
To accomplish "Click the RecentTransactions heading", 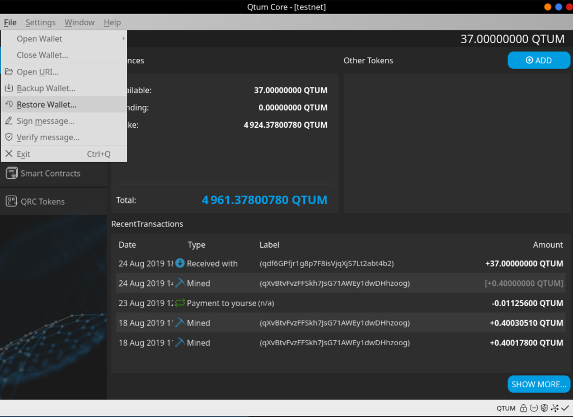I will pos(147,224).
